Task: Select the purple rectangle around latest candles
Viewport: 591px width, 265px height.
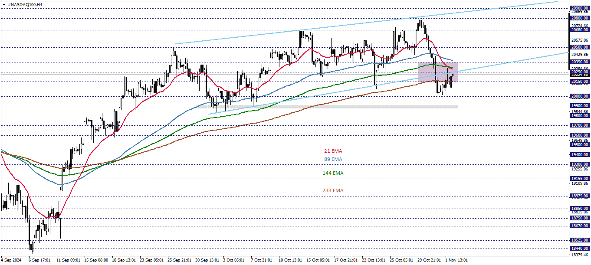Action: 437,72
